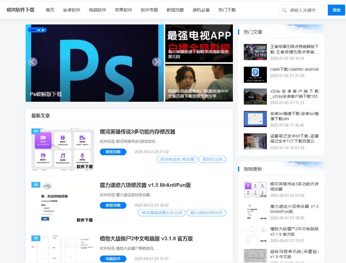
Task: Open hot article v2ray安卓客户端下载
Action: click(x=294, y=94)
